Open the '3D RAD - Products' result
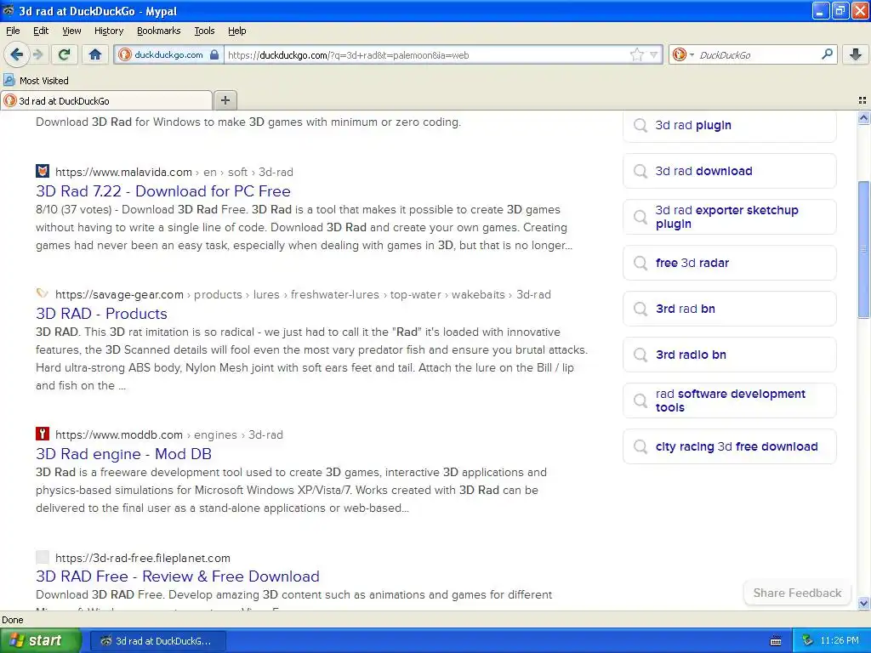The width and height of the screenshot is (871, 653). pos(101,314)
